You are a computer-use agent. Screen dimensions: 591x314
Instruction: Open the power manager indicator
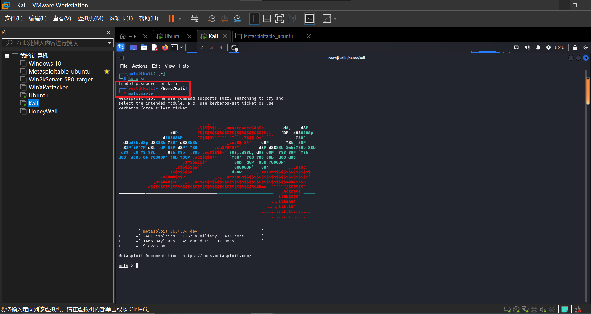click(549, 47)
